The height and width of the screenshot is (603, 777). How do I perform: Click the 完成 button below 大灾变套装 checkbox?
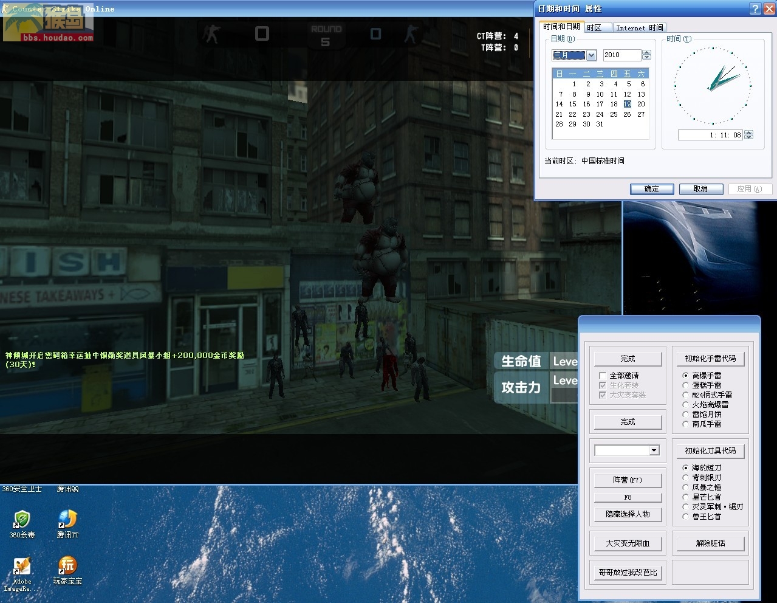tap(628, 422)
